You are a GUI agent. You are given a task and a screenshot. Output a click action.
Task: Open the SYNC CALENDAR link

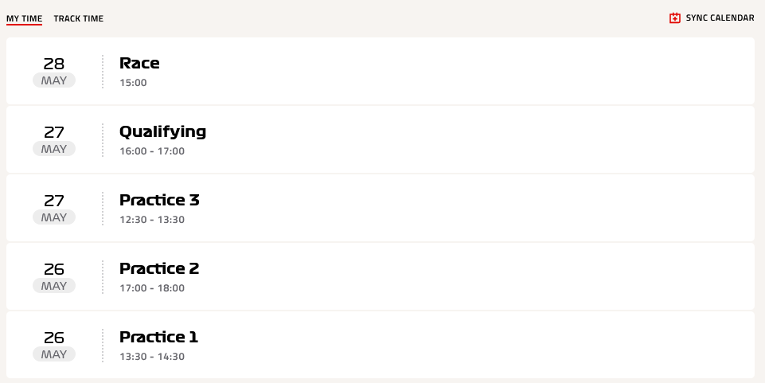[712, 18]
